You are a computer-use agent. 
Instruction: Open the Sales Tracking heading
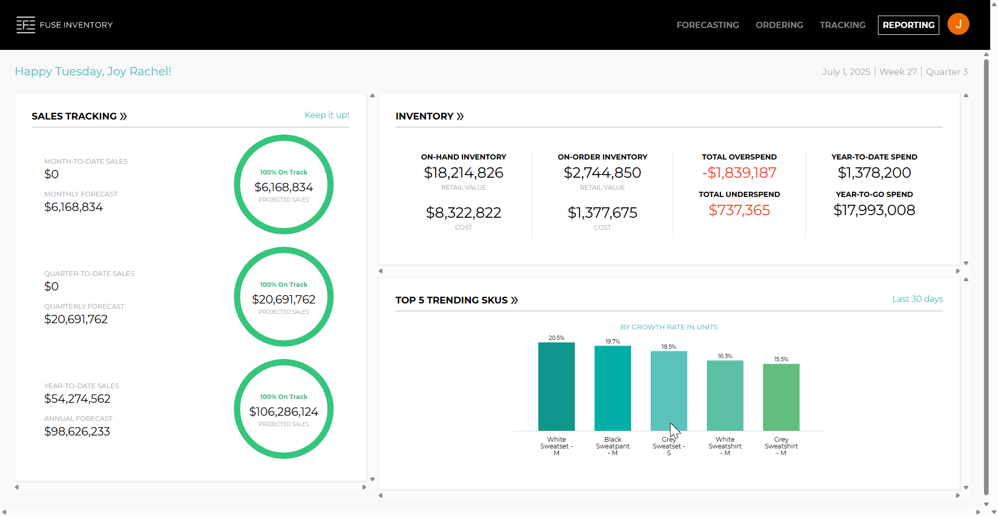coord(74,116)
